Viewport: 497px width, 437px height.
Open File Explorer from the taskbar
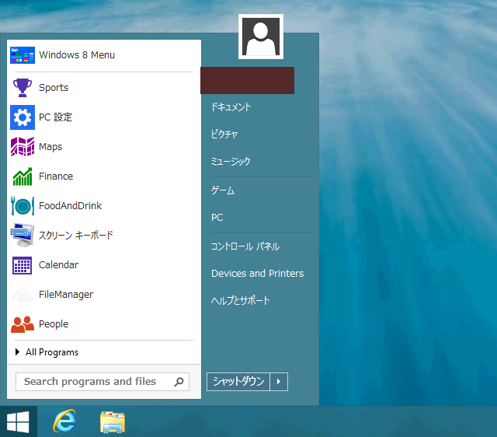tap(113, 422)
